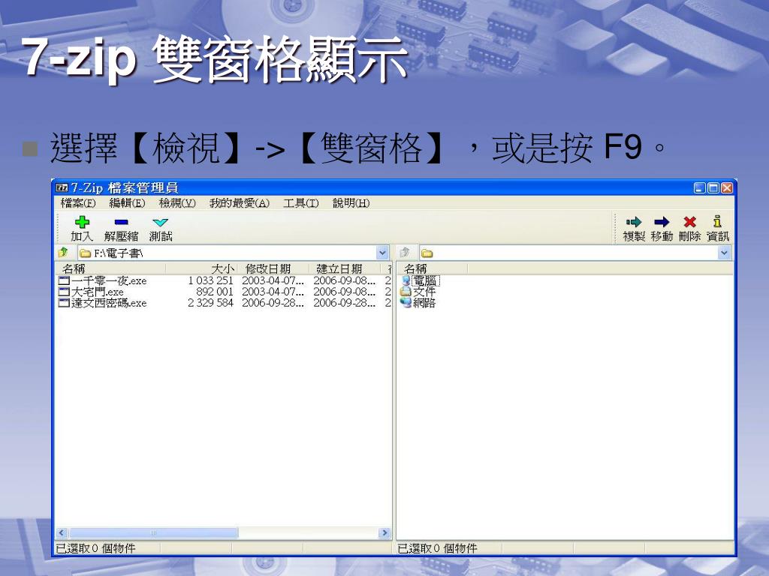Sort by 建立日期 column header
Screen dimensions: 769x576
345,268
